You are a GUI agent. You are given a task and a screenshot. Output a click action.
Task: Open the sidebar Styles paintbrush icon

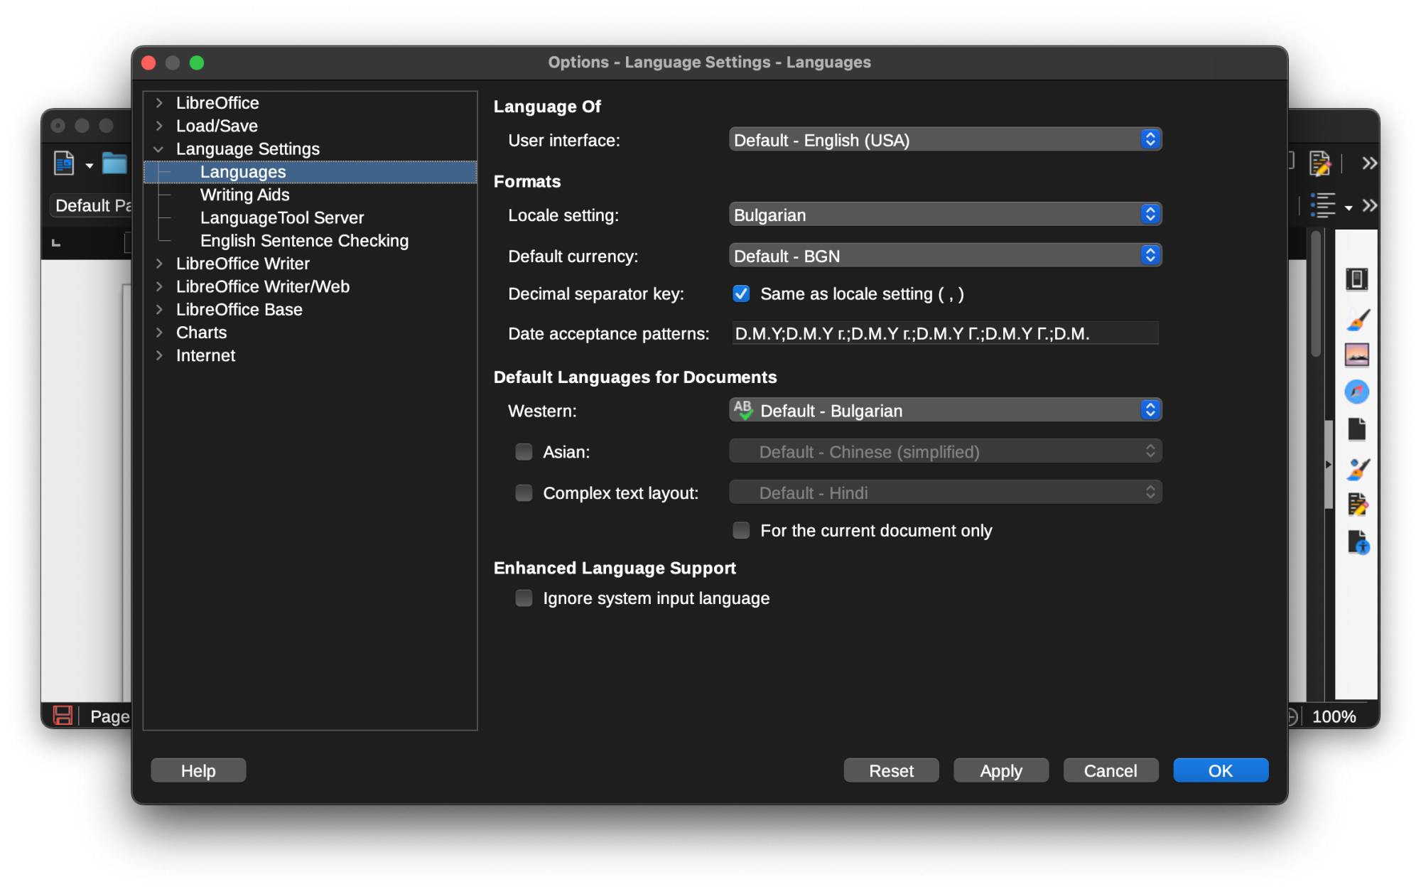coord(1357,319)
